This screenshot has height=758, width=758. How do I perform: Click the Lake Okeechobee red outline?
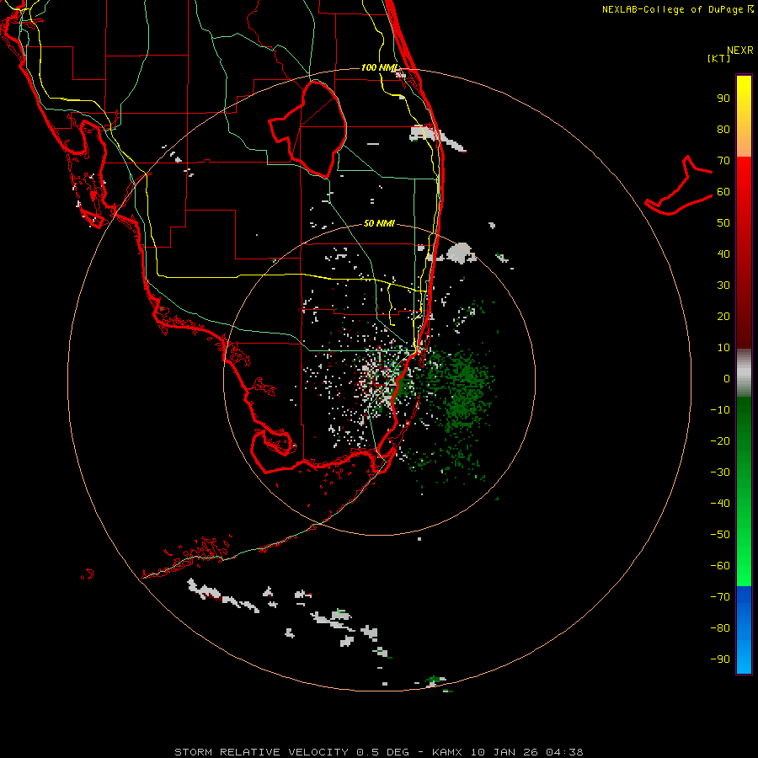(x=308, y=128)
